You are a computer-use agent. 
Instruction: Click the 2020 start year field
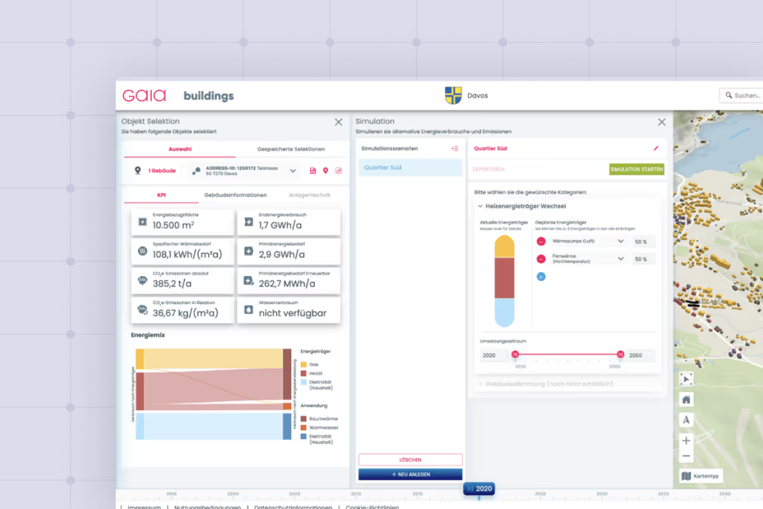coord(494,355)
